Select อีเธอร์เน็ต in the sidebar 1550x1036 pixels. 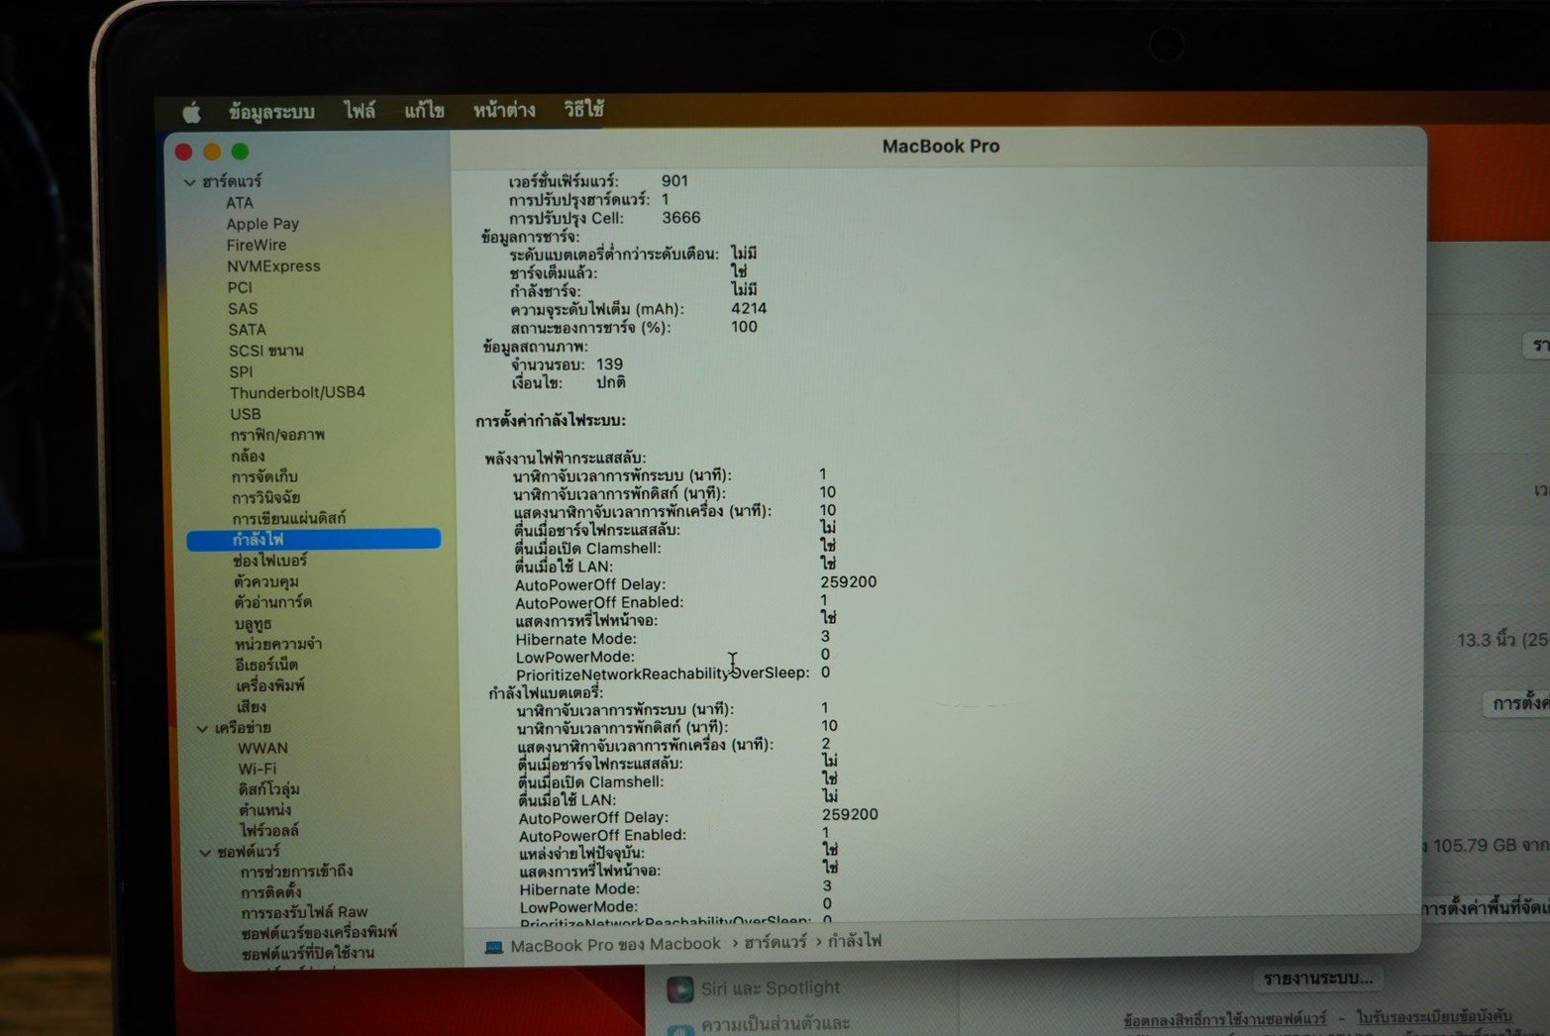click(266, 666)
